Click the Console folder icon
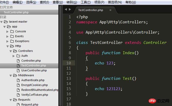172x106 pixels. pos(12,32)
